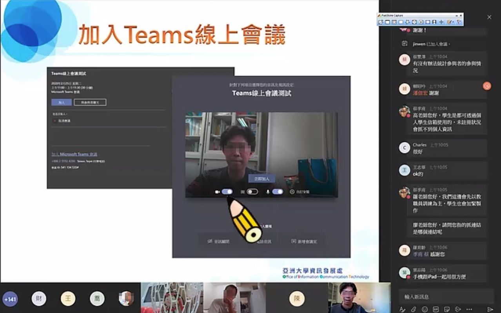
Task: Click the camera icon beside first toggle
Action: click(217, 192)
